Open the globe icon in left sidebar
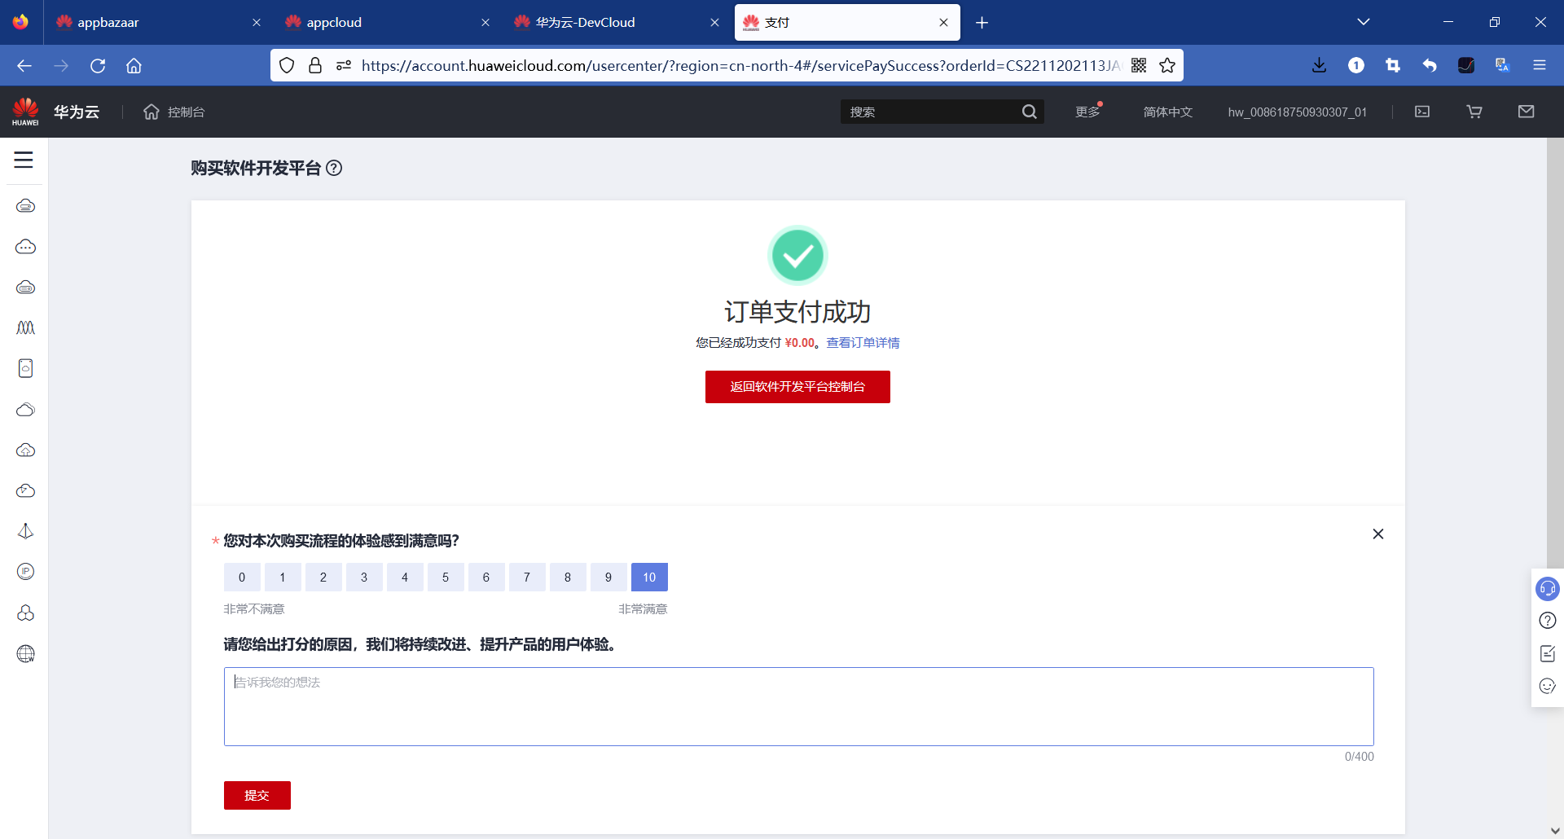1564x839 pixels. click(x=25, y=653)
